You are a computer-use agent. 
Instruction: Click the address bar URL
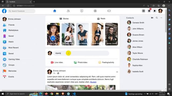[x=26, y=6]
